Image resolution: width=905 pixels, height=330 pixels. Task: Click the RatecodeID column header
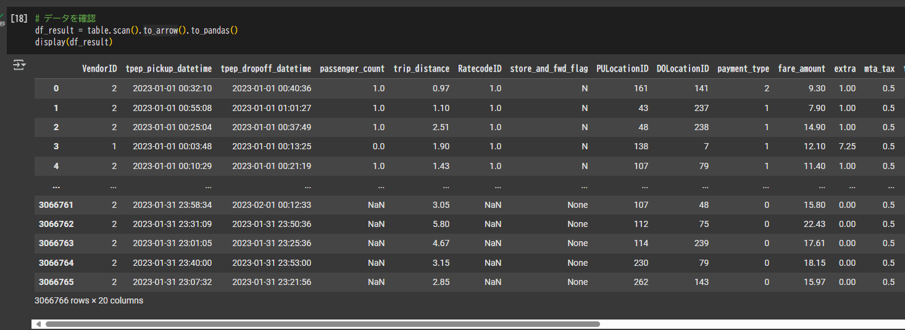click(480, 69)
